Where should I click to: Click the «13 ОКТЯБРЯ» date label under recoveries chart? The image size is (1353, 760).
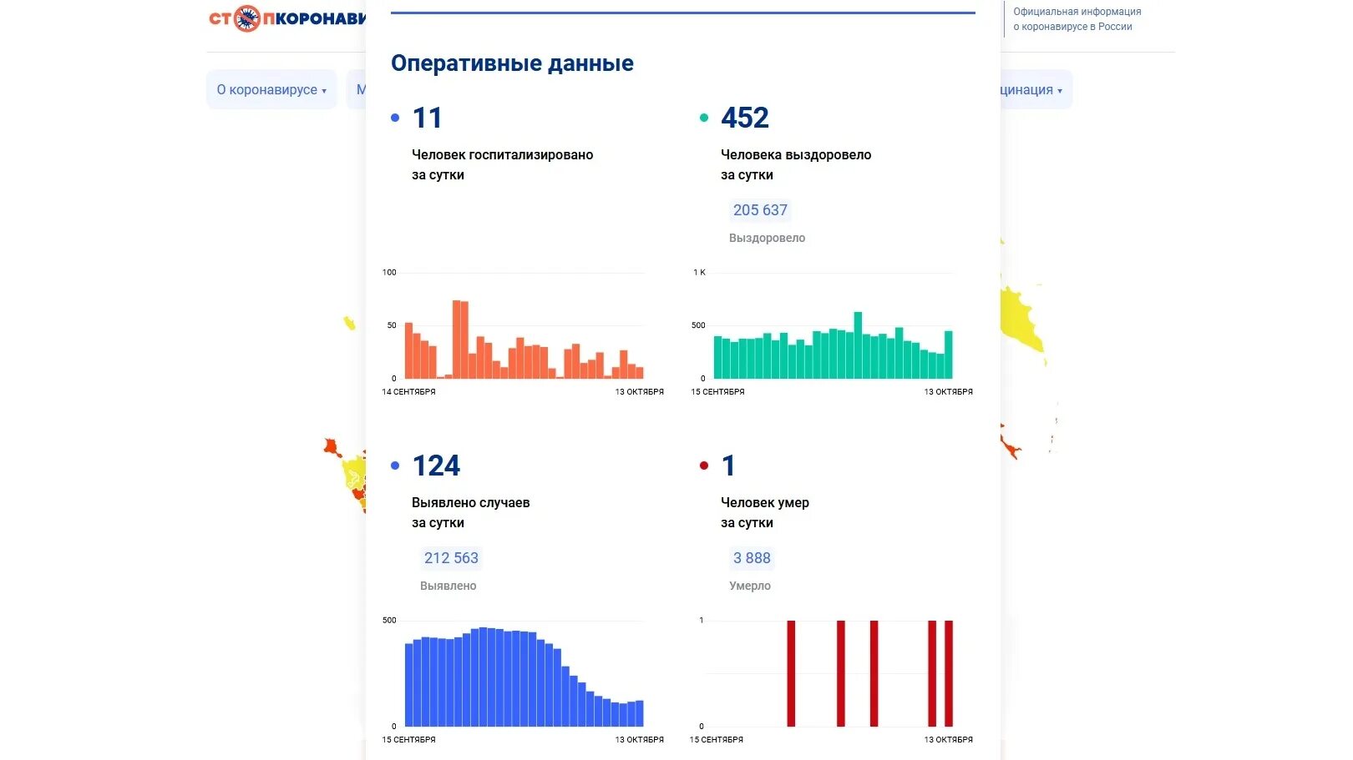click(x=949, y=391)
